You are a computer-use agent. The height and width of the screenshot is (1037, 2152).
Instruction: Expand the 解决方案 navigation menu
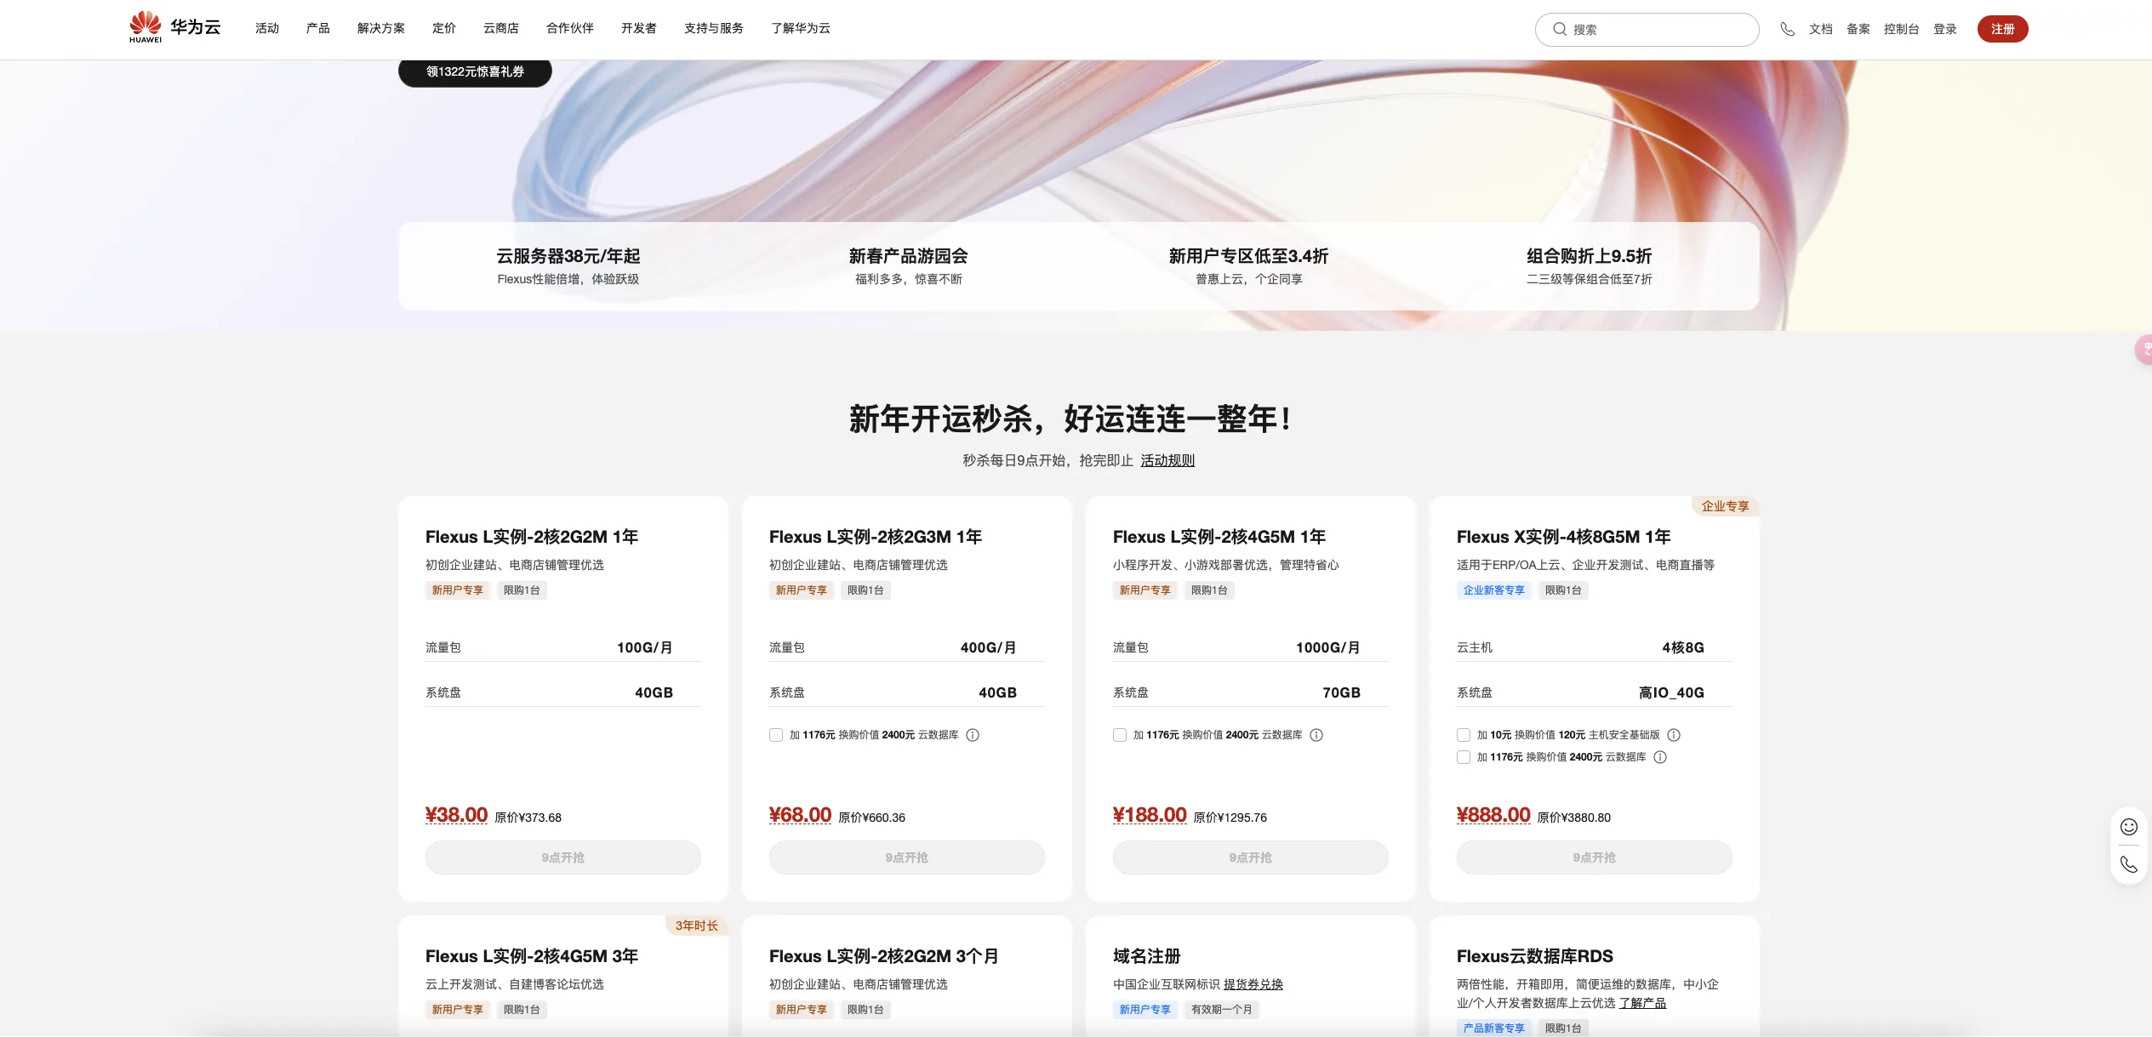pos(380,28)
